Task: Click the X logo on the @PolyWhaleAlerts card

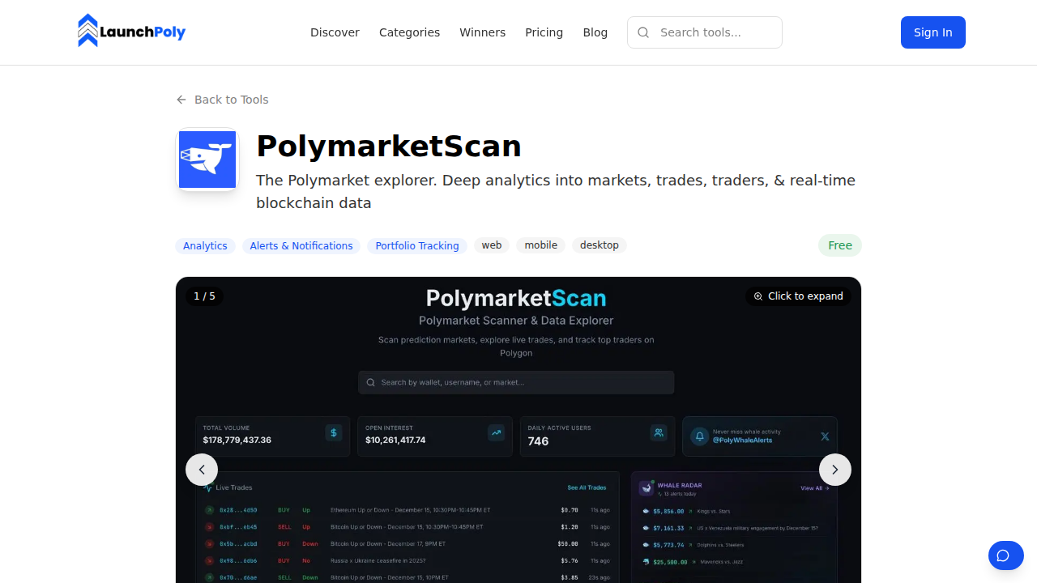Action: pyautogui.click(x=825, y=436)
